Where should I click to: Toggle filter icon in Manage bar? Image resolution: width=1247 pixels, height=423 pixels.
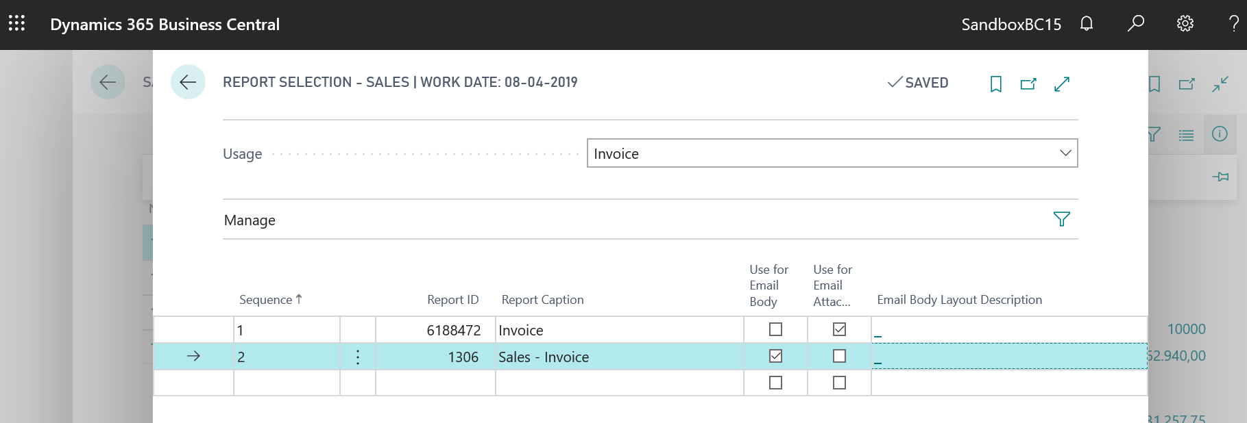click(1062, 219)
